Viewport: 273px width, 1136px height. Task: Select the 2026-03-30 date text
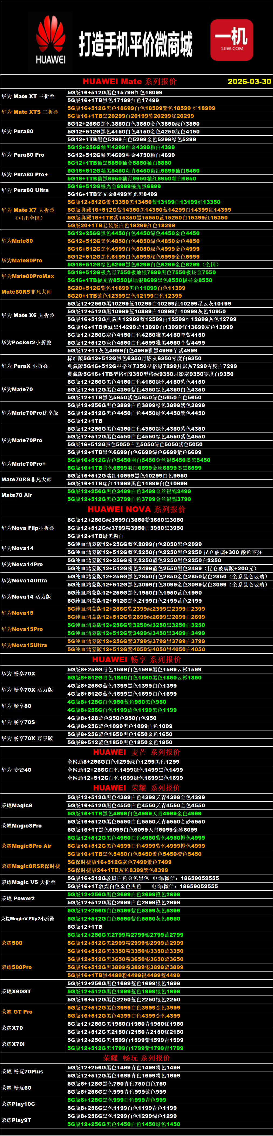(x=249, y=82)
